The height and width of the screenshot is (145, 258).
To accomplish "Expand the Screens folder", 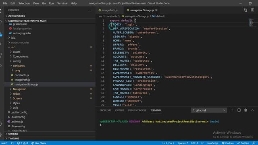I will (17, 98).
